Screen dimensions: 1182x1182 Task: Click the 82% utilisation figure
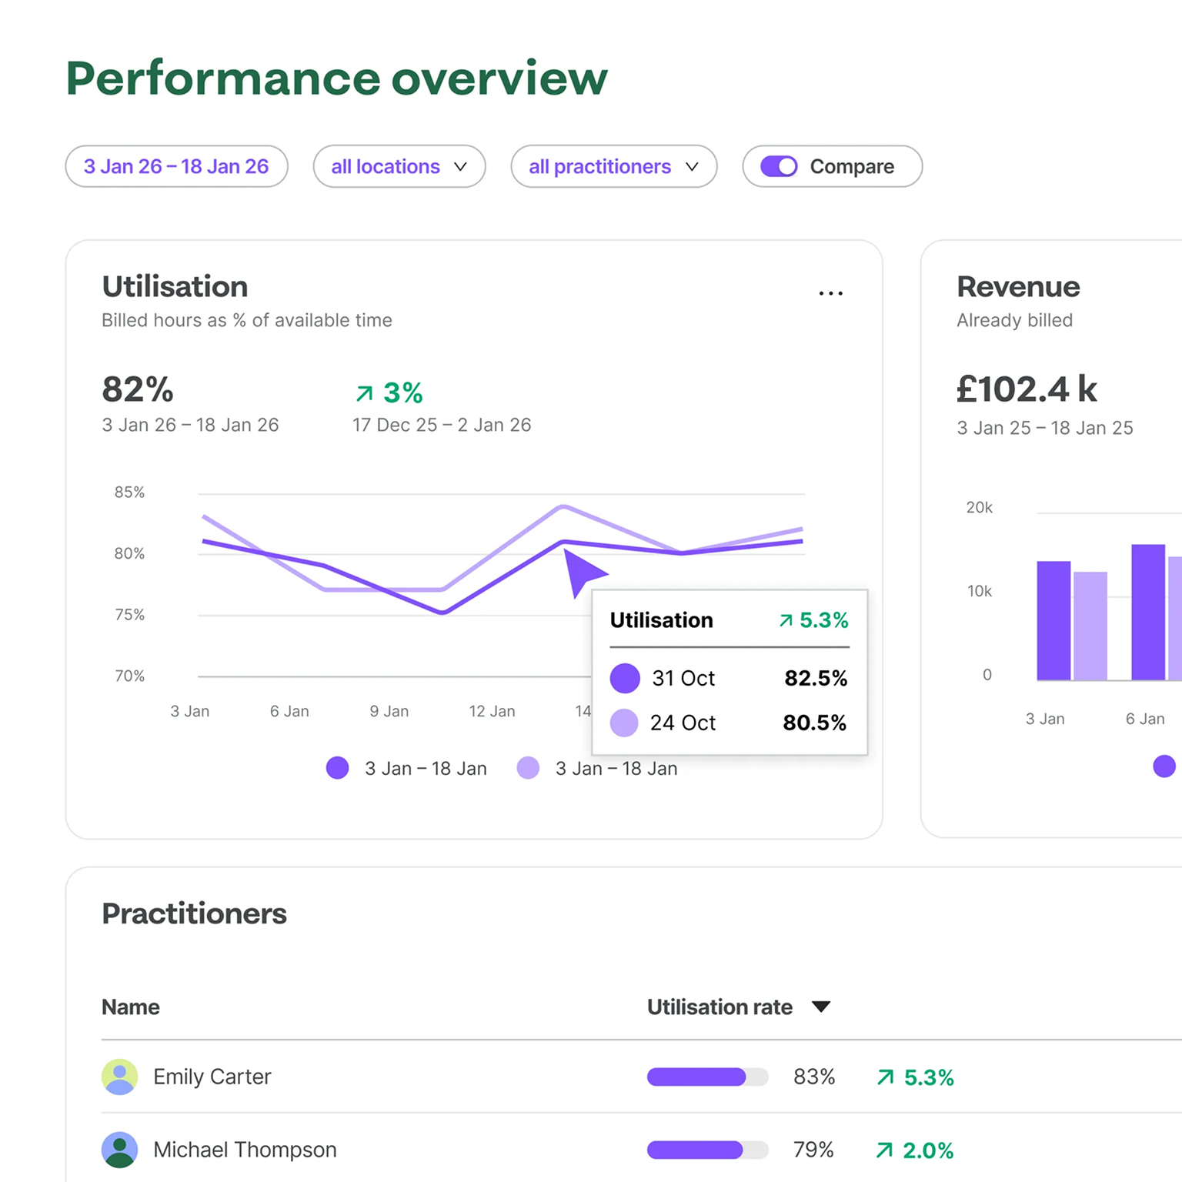[138, 389]
